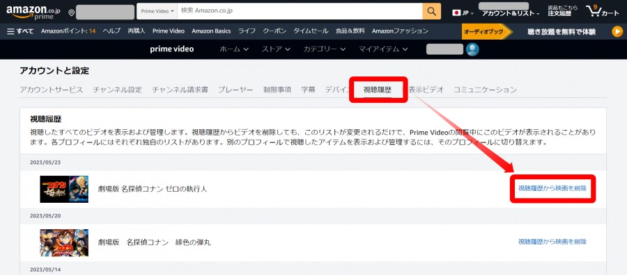Switch to チャンネル設定 tab
This screenshot has width=627, height=275.
tap(118, 90)
